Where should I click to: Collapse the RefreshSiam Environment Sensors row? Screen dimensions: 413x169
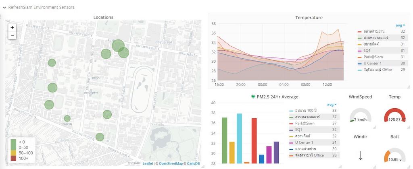[4, 8]
